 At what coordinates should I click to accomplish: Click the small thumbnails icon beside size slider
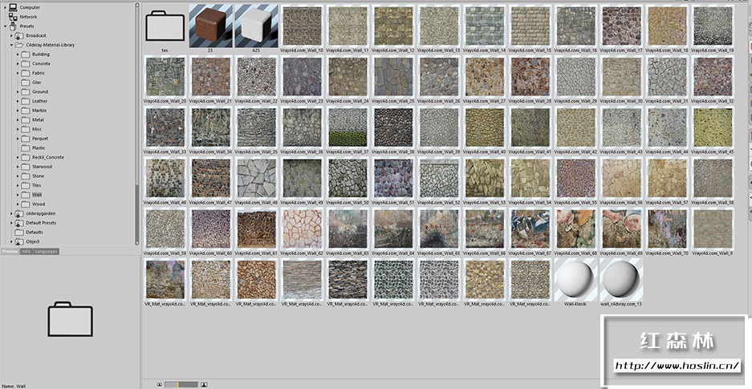tap(159, 384)
